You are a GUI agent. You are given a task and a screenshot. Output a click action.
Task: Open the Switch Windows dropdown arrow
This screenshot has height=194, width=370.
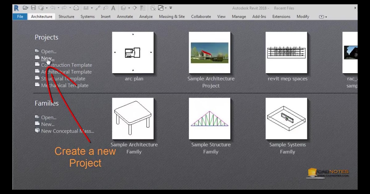[x=166, y=8]
